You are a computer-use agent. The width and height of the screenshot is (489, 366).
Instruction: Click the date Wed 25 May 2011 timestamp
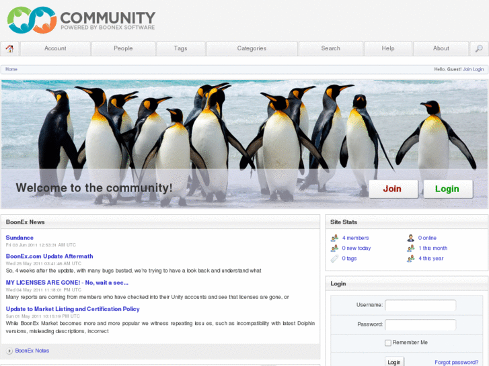tap(43, 263)
